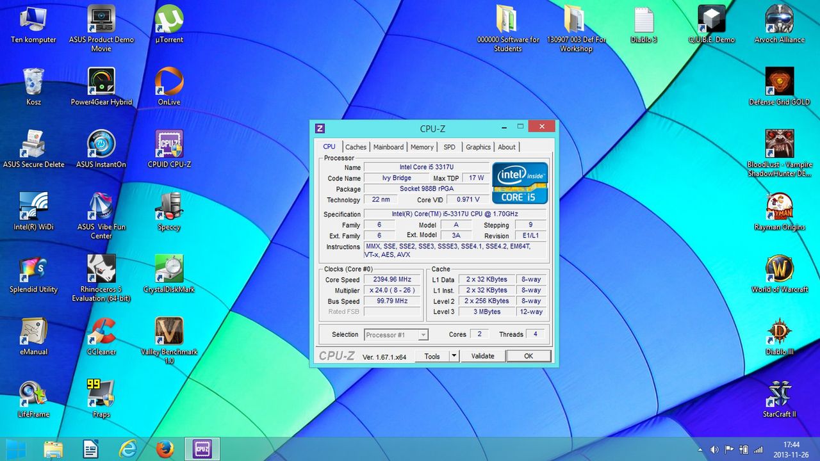Launch CCleaner from the desktop

pos(101,336)
